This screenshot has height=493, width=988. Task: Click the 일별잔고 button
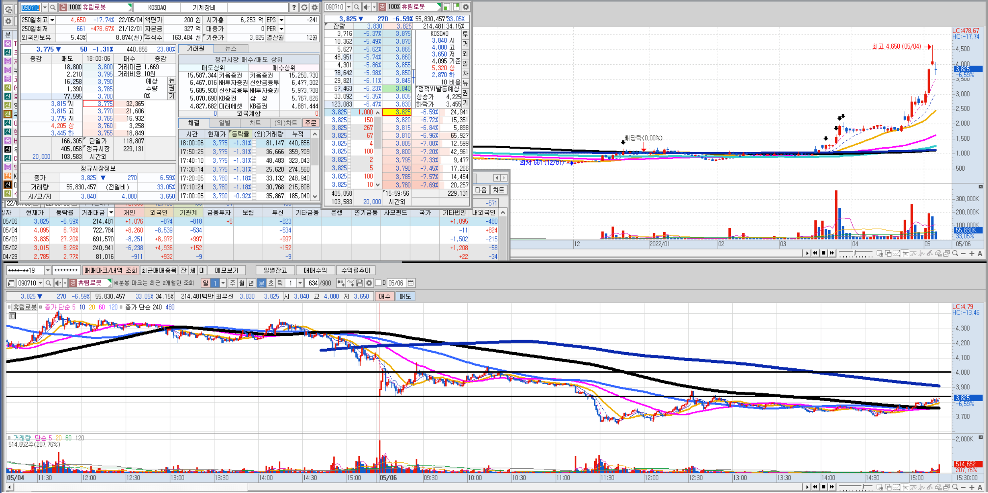pyautogui.click(x=275, y=271)
